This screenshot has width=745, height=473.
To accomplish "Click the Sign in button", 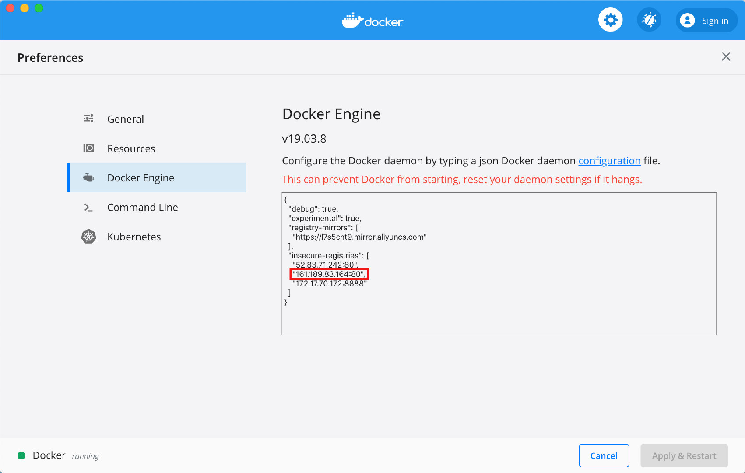I will (706, 20).
